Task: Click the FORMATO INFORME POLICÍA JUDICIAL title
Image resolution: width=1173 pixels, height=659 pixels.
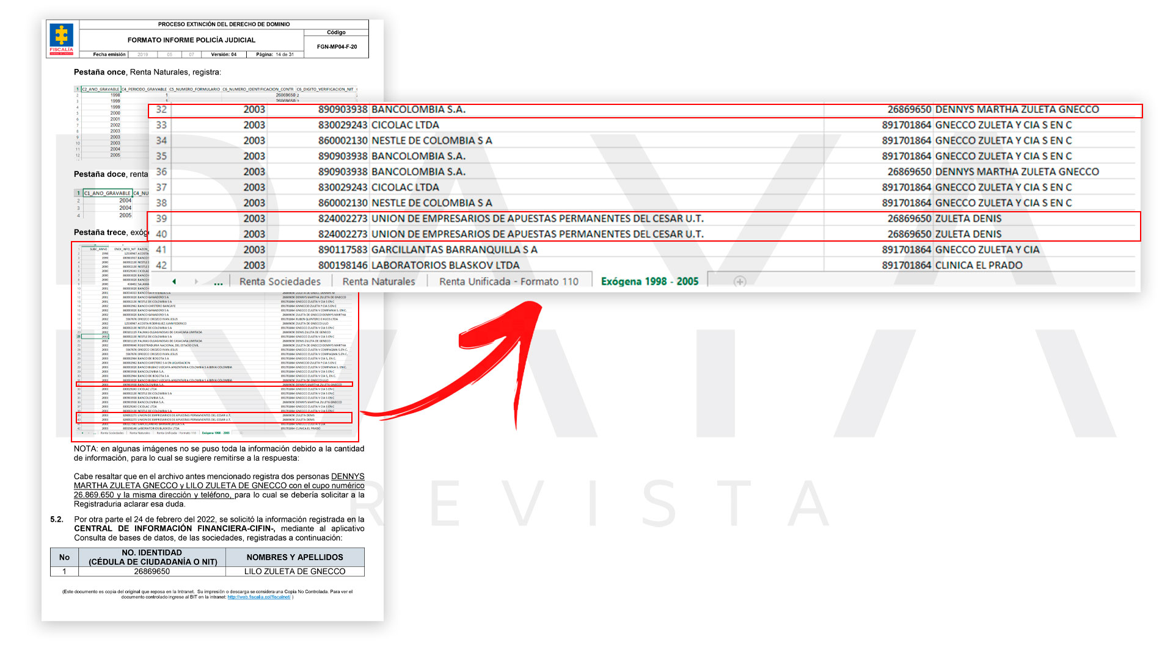Action: (191, 40)
